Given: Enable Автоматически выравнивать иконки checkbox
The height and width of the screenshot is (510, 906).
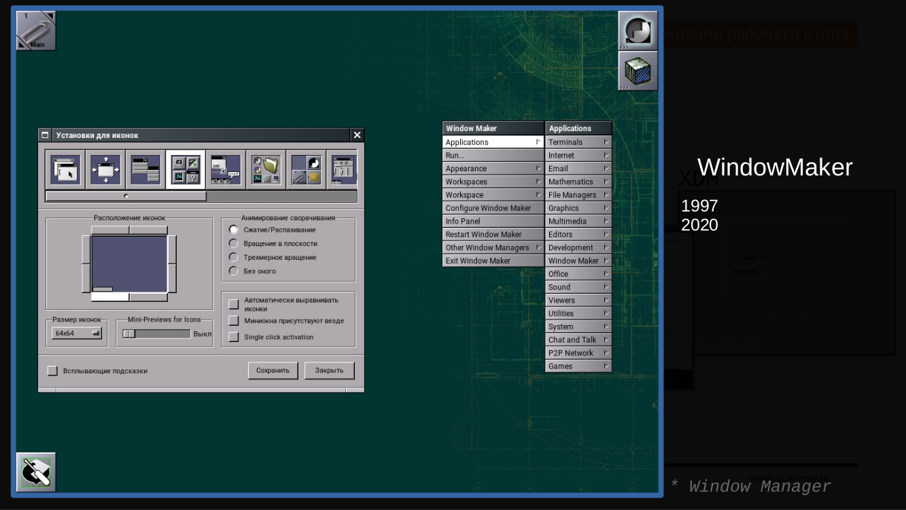Looking at the screenshot, I should pyautogui.click(x=234, y=304).
